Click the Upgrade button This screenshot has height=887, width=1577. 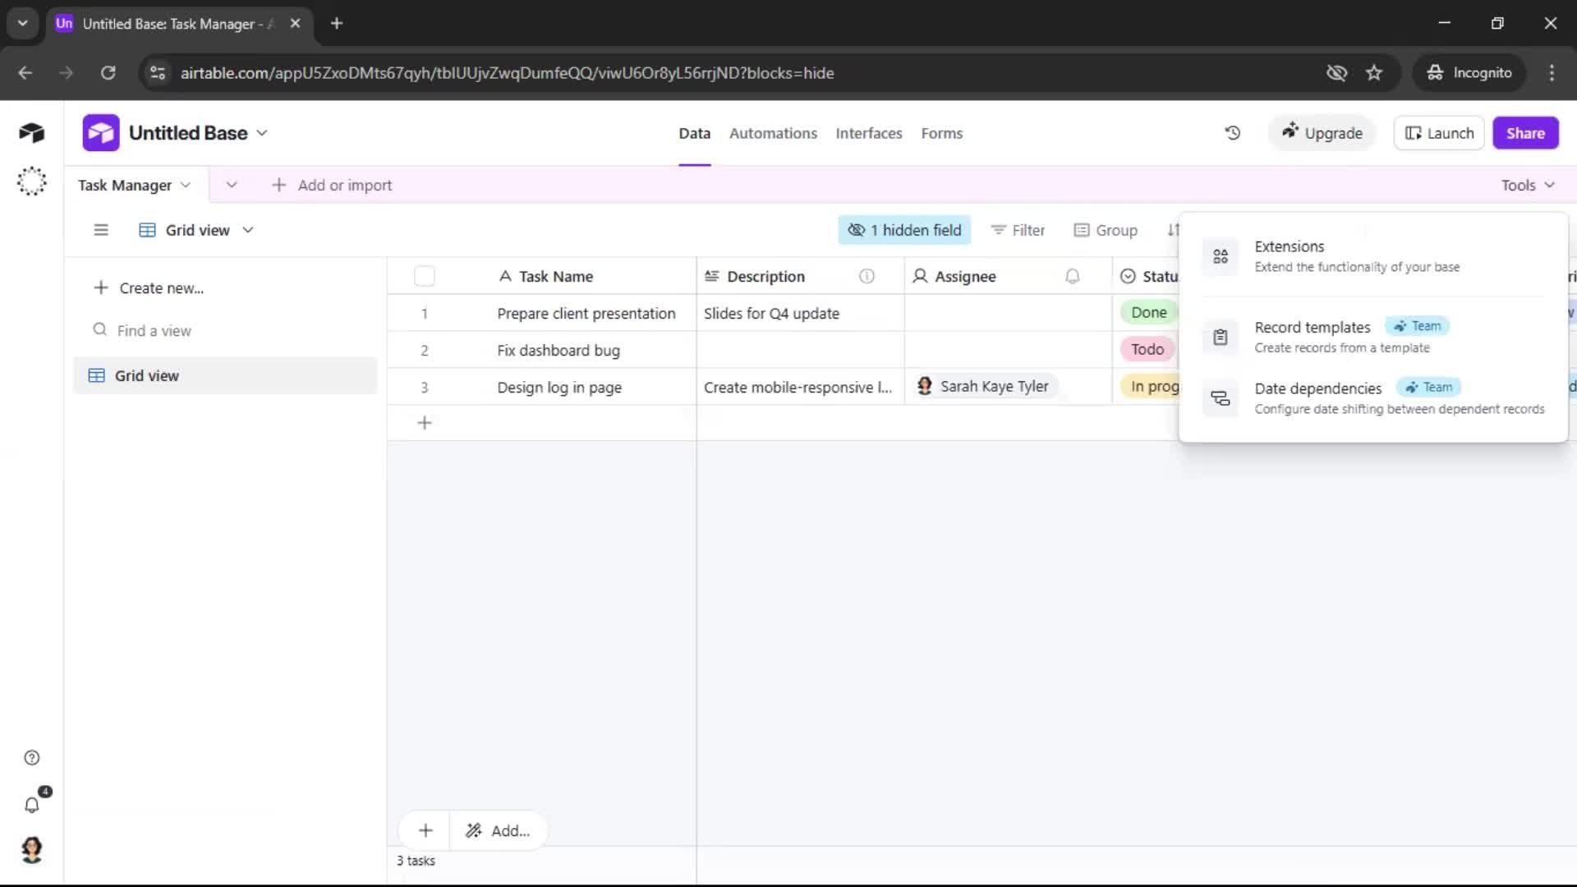[x=1322, y=133]
